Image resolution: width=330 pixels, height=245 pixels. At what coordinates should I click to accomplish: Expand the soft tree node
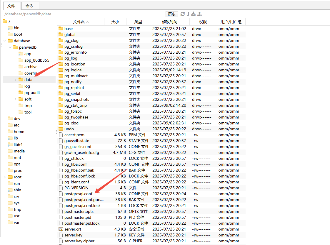pyautogui.click(x=15, y=99)
